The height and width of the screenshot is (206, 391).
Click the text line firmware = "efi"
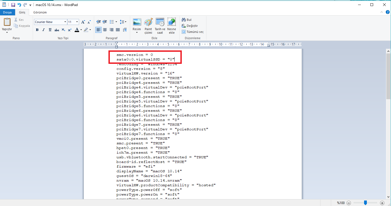point(136,167)
